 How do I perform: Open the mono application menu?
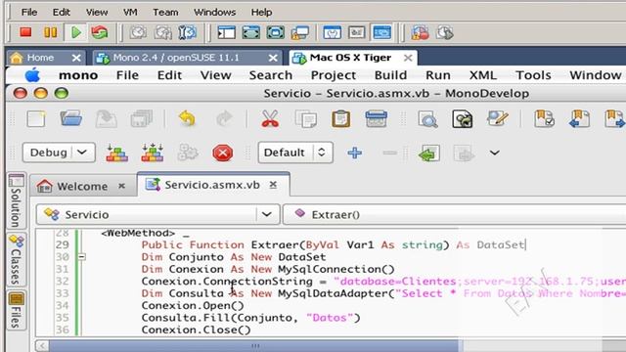click(x=78, y=75)
